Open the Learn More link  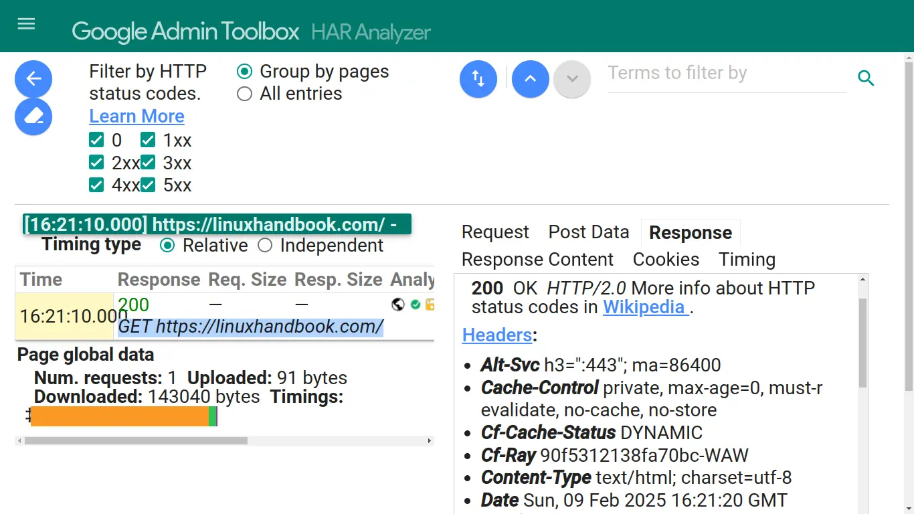136,116
